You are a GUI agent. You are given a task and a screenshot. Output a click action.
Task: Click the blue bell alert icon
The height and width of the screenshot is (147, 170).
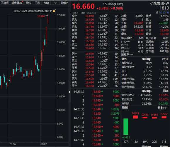(164, 12)
